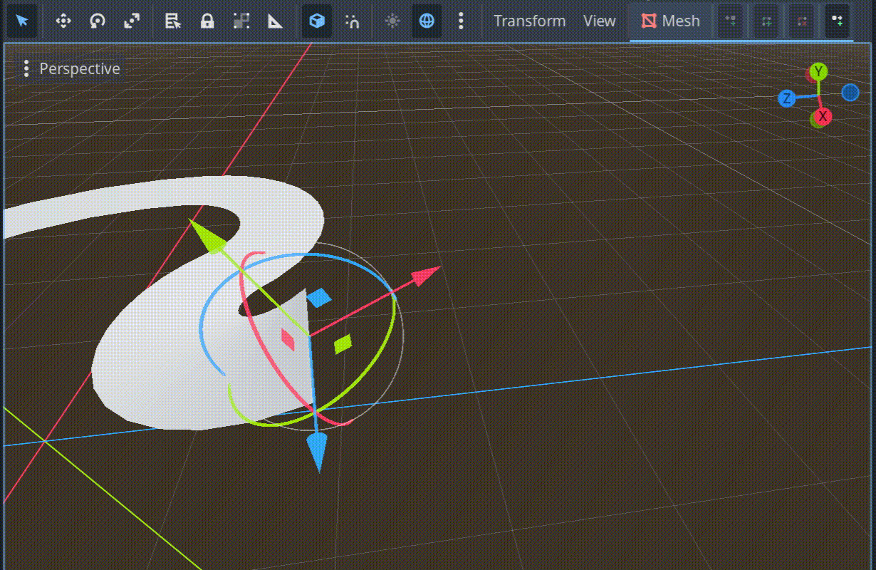Open sun and environment settings dots
Screen dimensions: 876x570
[461, 21]
